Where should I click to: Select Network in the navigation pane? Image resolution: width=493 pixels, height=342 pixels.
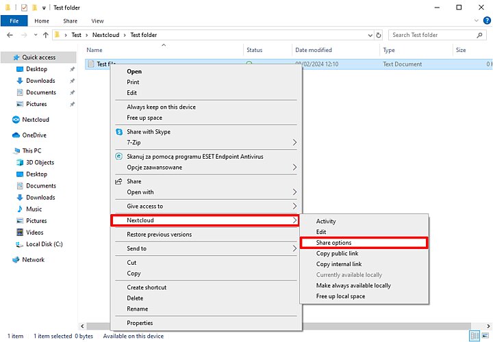(x=29, y=260)
